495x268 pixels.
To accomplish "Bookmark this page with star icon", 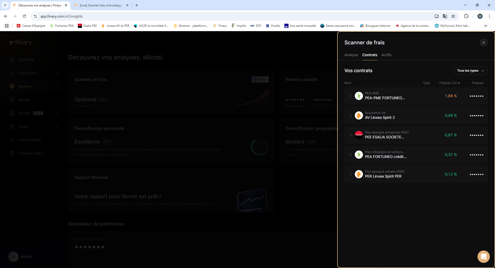I will [453, 16].
